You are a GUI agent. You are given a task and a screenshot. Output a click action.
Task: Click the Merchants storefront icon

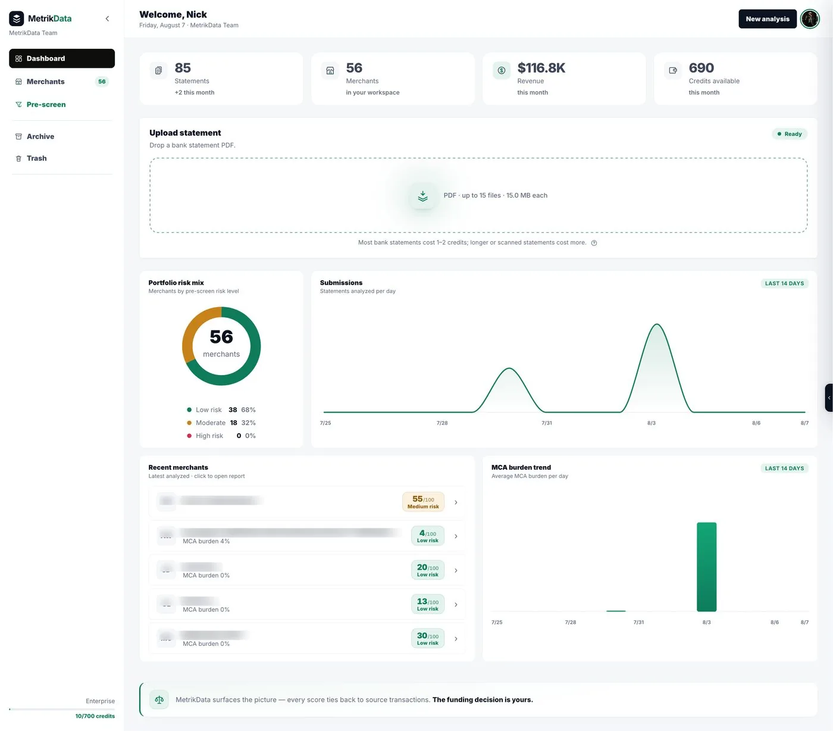point(330,70)
